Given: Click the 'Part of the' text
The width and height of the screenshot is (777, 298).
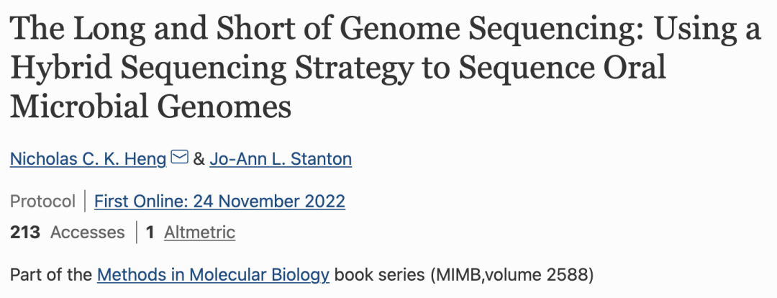Looking at the screenshot, I should [51, 274].
